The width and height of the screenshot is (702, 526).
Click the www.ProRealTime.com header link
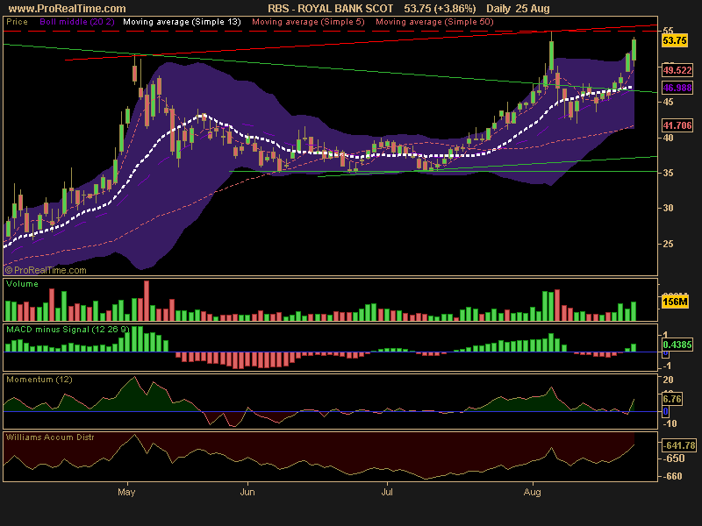point(68,9)
